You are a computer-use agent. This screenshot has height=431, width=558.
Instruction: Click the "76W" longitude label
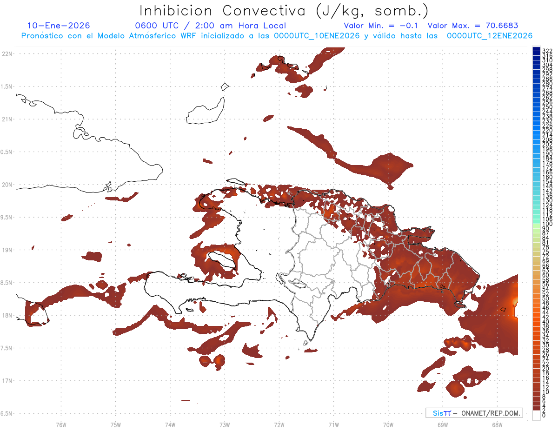(x=61, y=424)
